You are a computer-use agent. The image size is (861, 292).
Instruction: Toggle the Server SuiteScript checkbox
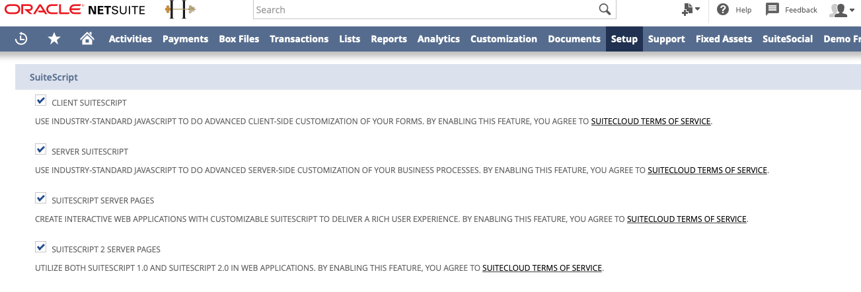(x=41, y=150)
